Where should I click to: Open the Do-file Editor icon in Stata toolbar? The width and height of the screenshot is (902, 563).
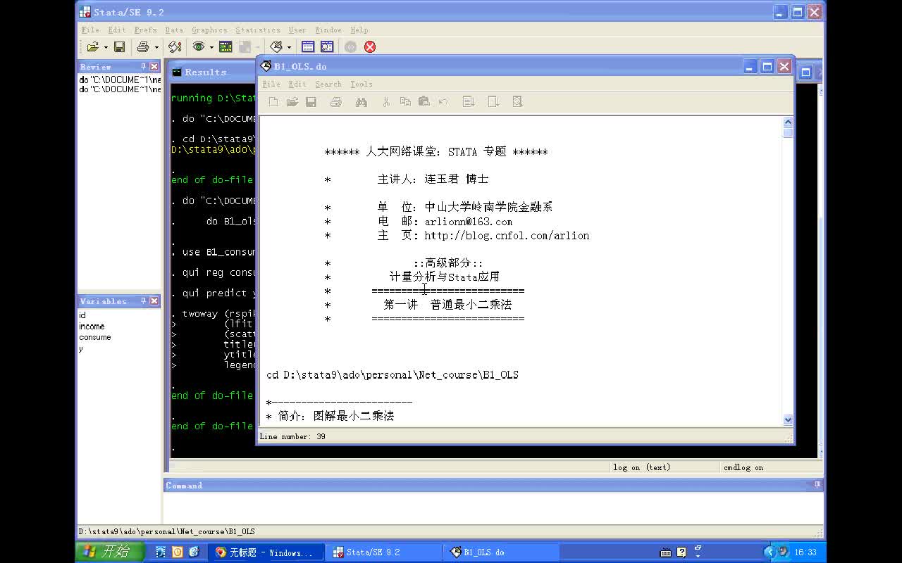pyautogui.click(x=276, y=47)
